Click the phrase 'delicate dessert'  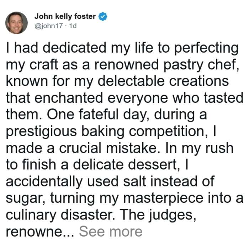click(x=127, y=164)
